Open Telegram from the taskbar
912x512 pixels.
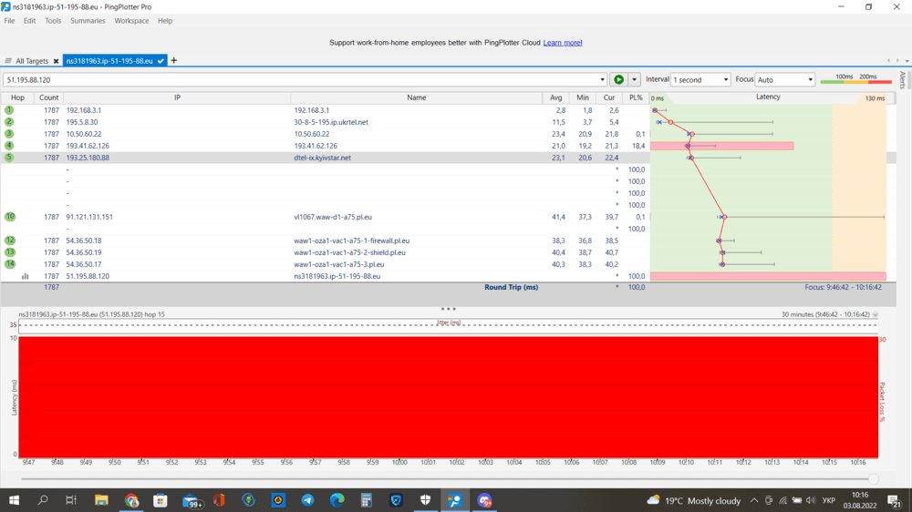[x=307, y=500]
